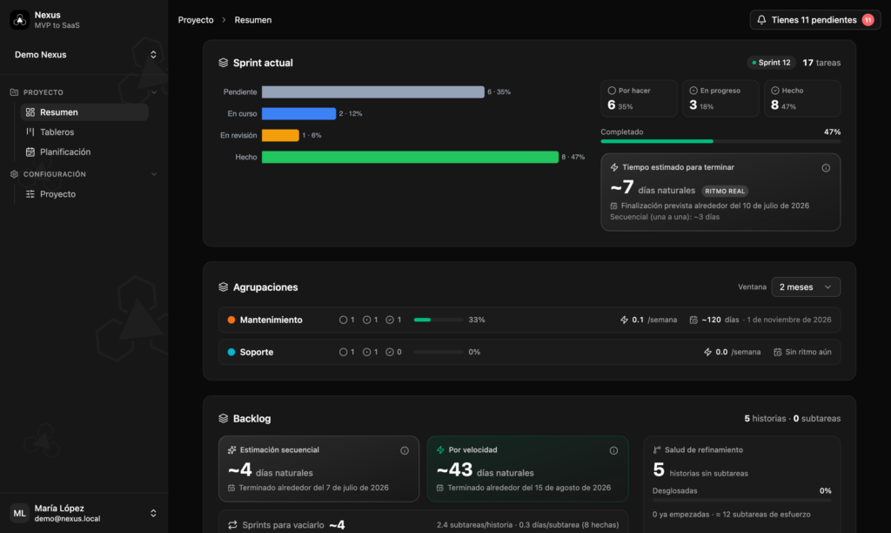Go to Resumen in the sidebar
This screenshot has width=891, height=533.
point(84,112)
